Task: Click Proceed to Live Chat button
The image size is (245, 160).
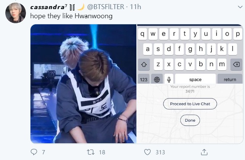Action: pyautogui.click(x=190, y=104)
